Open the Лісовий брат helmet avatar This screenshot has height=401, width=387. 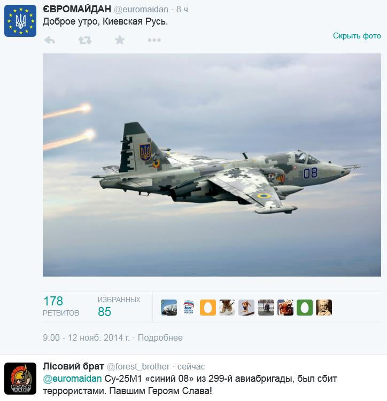point(20,379)
